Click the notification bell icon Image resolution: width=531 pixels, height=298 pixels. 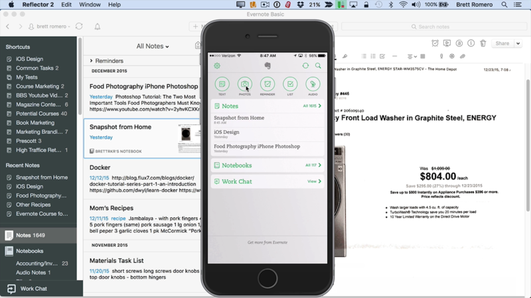[98, 26]
